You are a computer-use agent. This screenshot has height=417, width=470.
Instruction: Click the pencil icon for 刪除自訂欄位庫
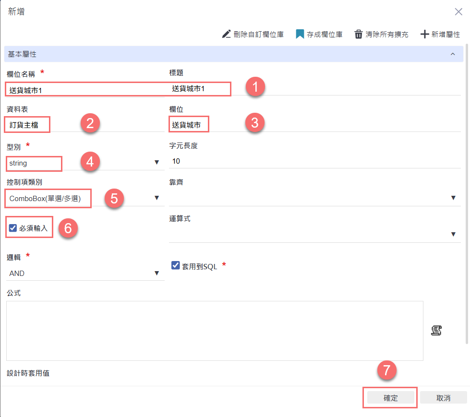(226, 35)
